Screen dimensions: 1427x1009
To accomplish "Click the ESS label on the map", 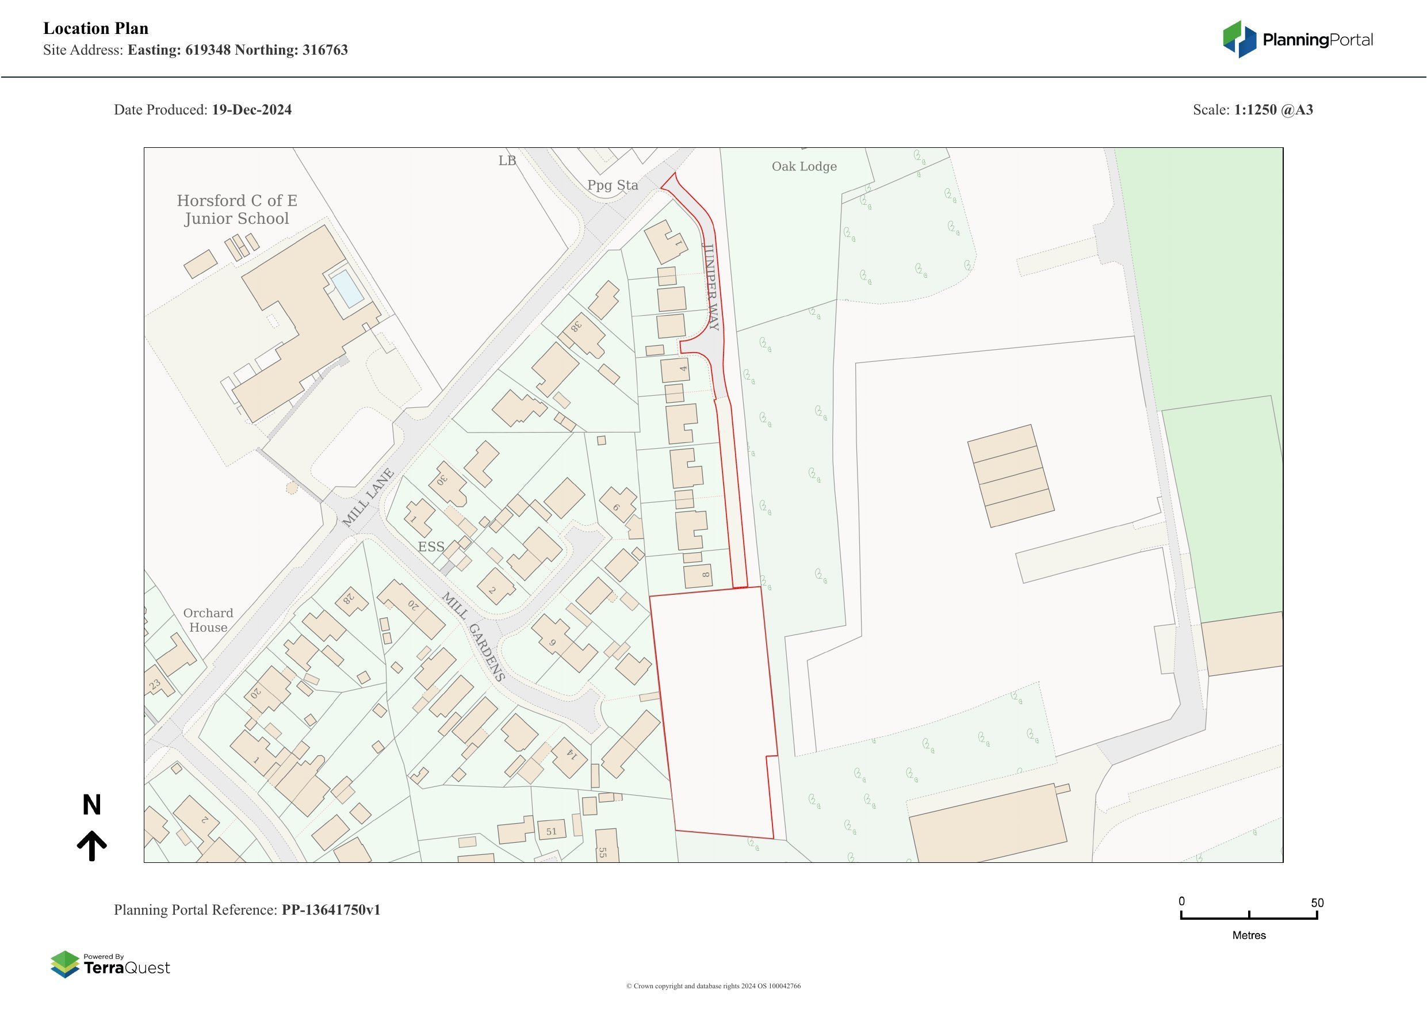I will point(431,547).
